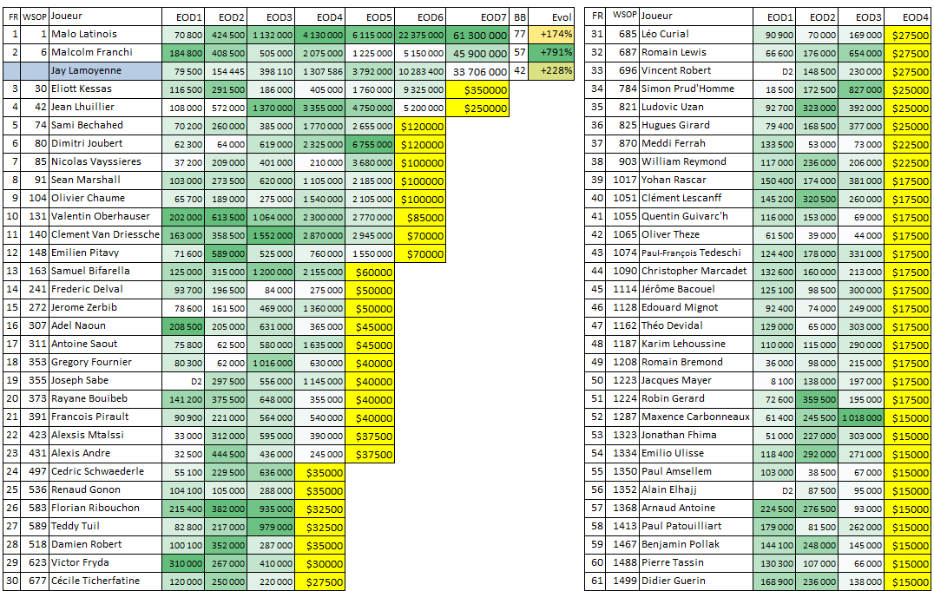Select Clément Lescanff name cell
Image resolution: width=934 pixels, height=591 pixels.
pos(696,199)
